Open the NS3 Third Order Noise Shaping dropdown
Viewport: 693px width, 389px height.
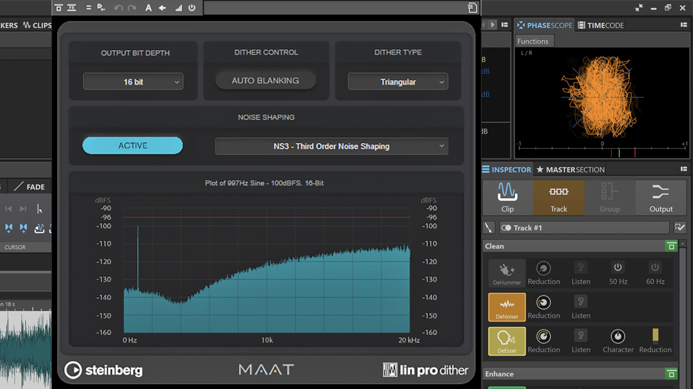331,146
